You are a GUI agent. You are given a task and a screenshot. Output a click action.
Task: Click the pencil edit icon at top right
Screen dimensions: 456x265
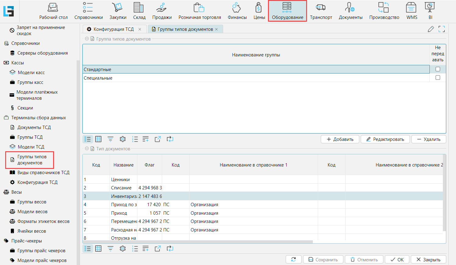point(431,29)
